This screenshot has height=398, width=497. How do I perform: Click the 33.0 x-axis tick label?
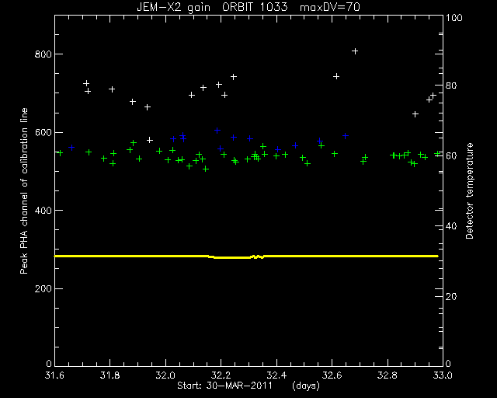pos(443,375)
